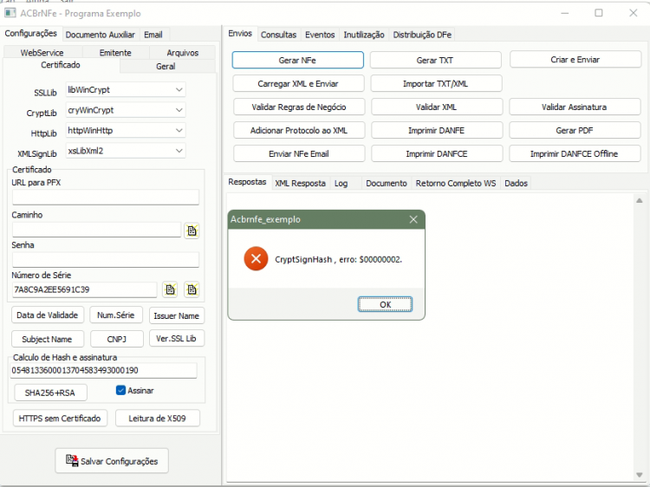Click into the Senha input field
Screen dimensions: 650x487
coord(105,260)
